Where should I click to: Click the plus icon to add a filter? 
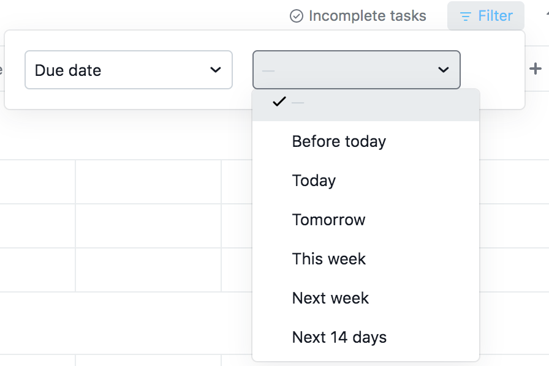click(x=536, y=69)
